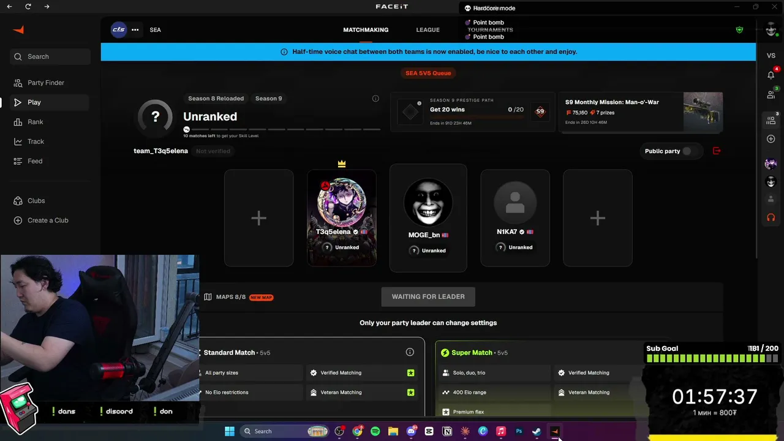Image resolution: width=784 pixels, height=441 pixels.
Task: Open the Season 9 Prestige Path card
Action: 473,111
